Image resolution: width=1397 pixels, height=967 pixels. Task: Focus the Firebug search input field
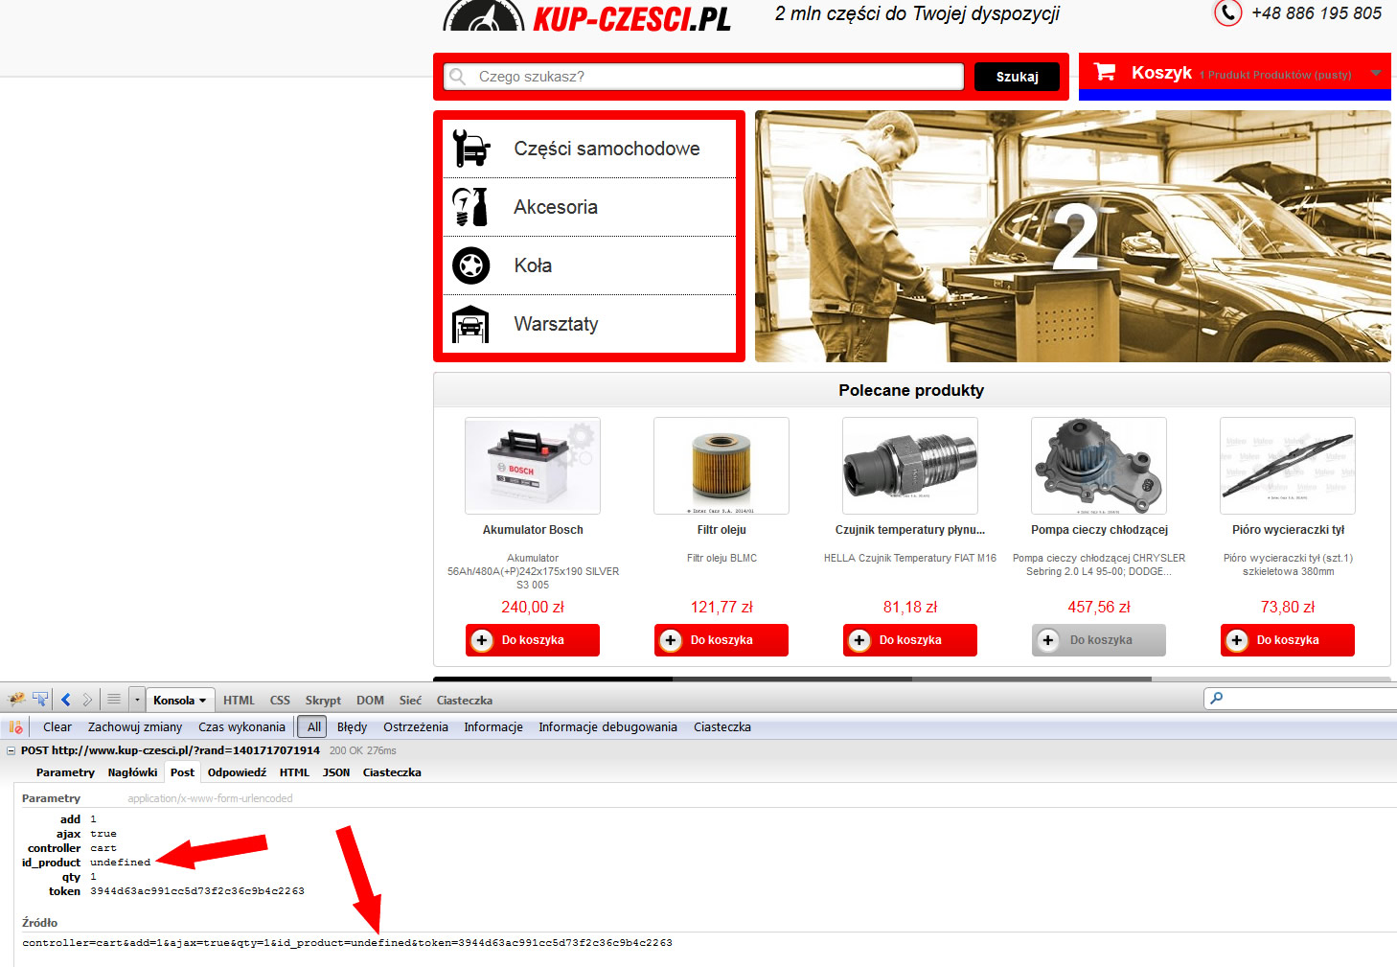pos(1300,699)
